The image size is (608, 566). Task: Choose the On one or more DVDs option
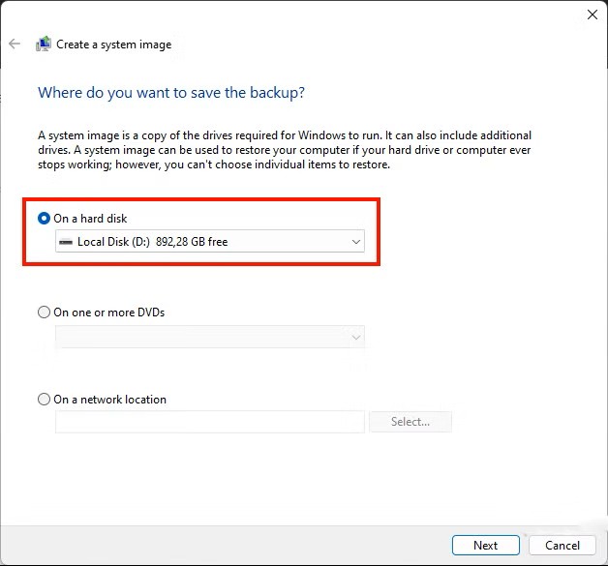tap(44, 313)
